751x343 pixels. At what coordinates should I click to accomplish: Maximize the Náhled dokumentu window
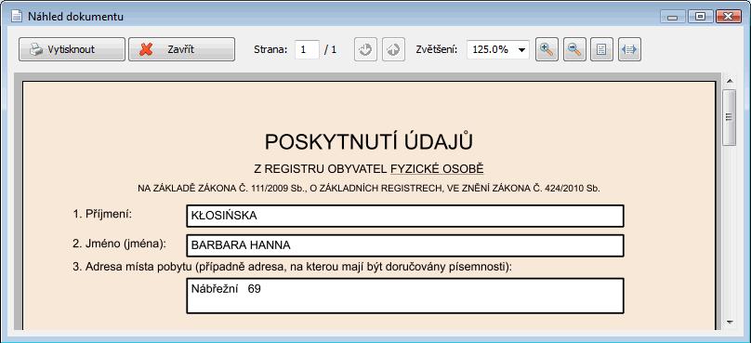[700, 17]
